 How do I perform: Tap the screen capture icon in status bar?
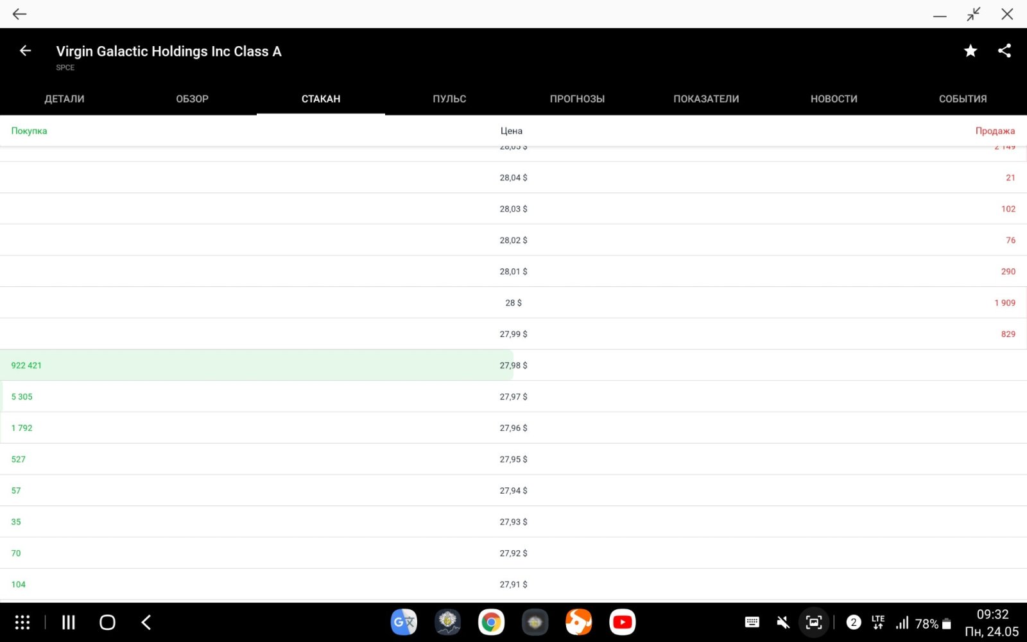point(813,622)
